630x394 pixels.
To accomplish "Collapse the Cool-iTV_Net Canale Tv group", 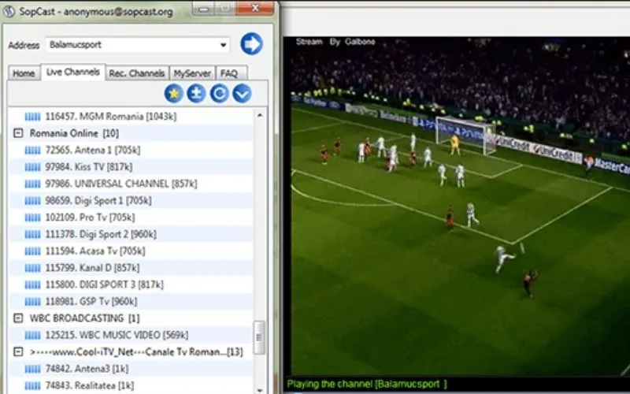I will [x=18, y=351].
